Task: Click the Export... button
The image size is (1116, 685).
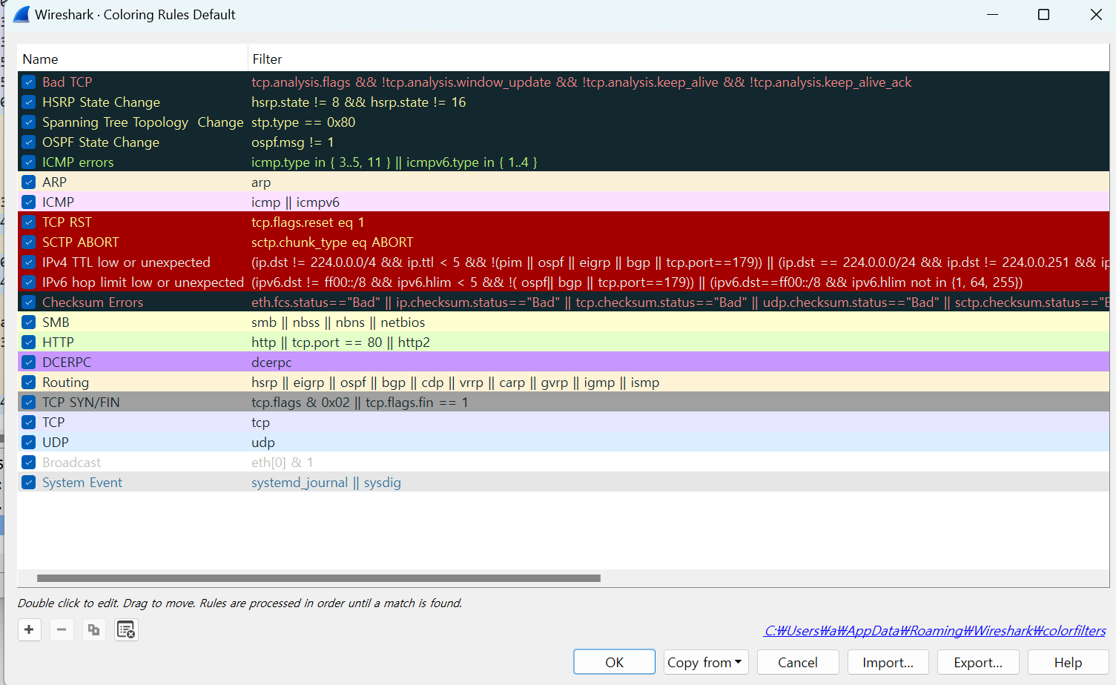Action: click(978, 662)
